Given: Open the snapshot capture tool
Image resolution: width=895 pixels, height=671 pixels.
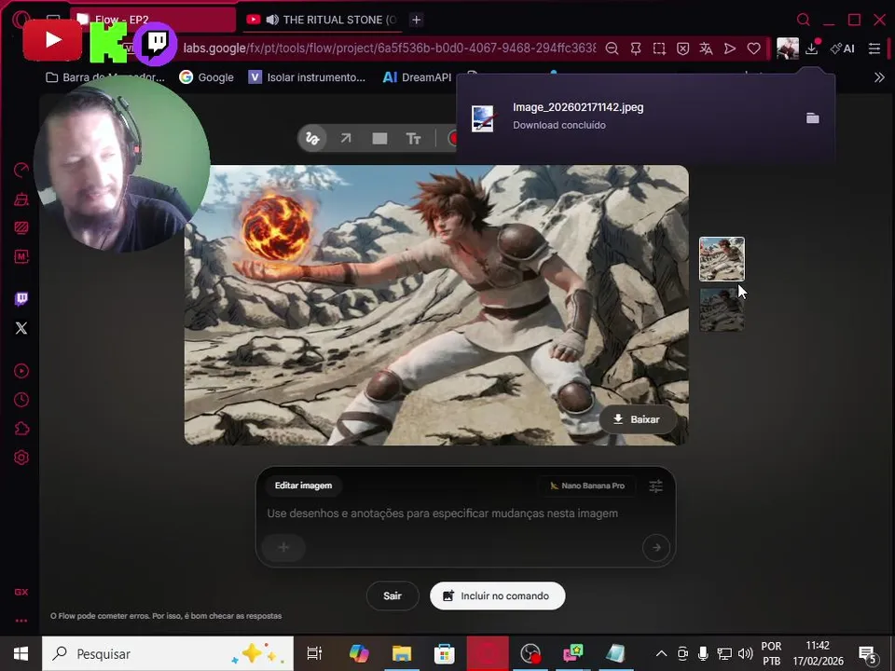Looking at the screenshot, I should pyautogui.click(x=659, y=48).
